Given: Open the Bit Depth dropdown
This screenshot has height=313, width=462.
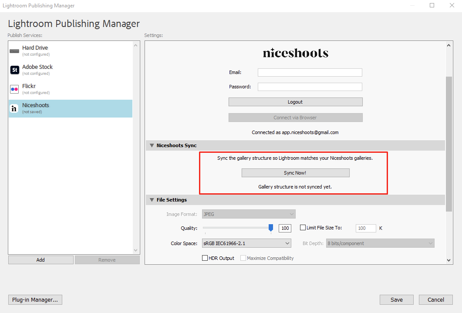Looking at the screenshot, I should [x=380, y=243].
